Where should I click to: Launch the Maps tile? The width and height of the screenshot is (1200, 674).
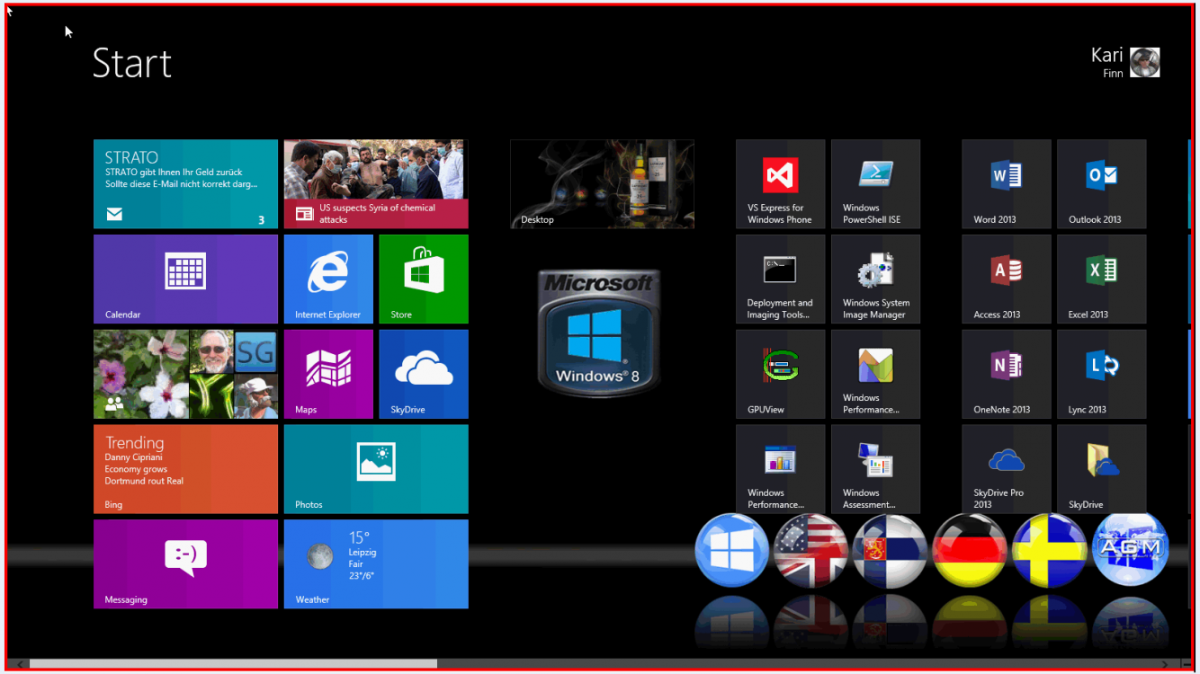tap(328, 374)
